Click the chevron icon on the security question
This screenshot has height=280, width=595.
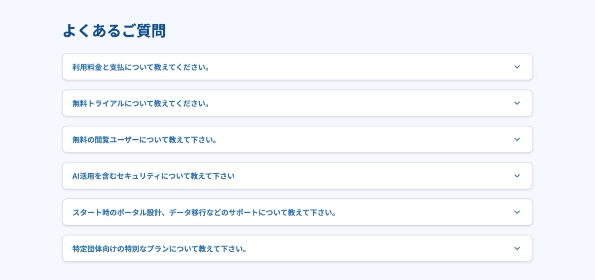[x=517, y=176]
